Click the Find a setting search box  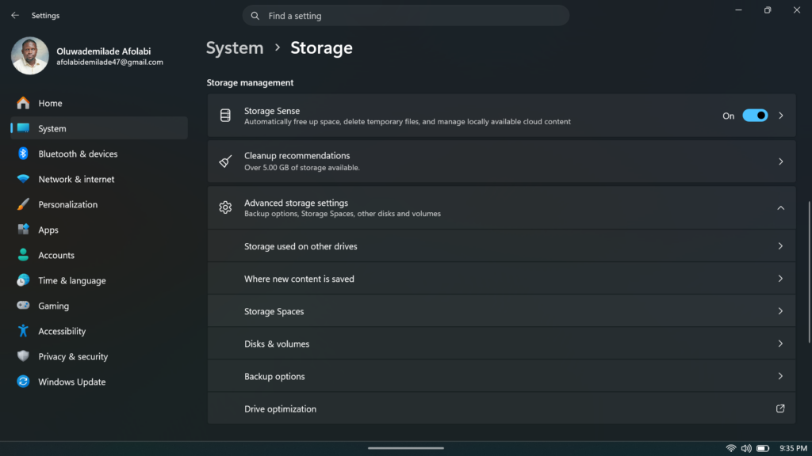406,16
